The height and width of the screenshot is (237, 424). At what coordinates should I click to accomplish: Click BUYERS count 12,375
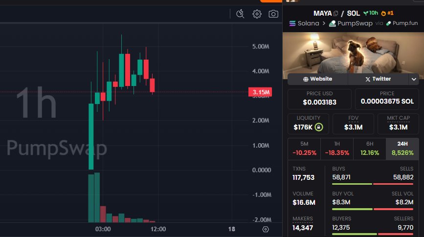coord(341,228)
